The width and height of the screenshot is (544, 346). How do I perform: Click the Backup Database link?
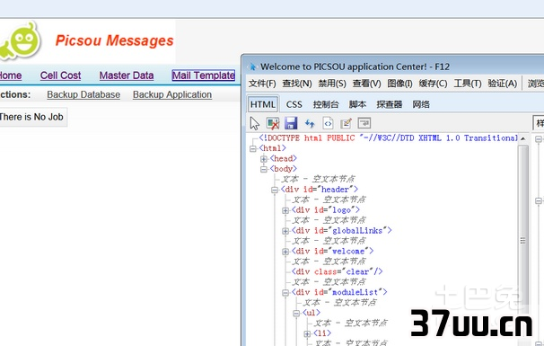pyautogui.click(x=83, y=94)
